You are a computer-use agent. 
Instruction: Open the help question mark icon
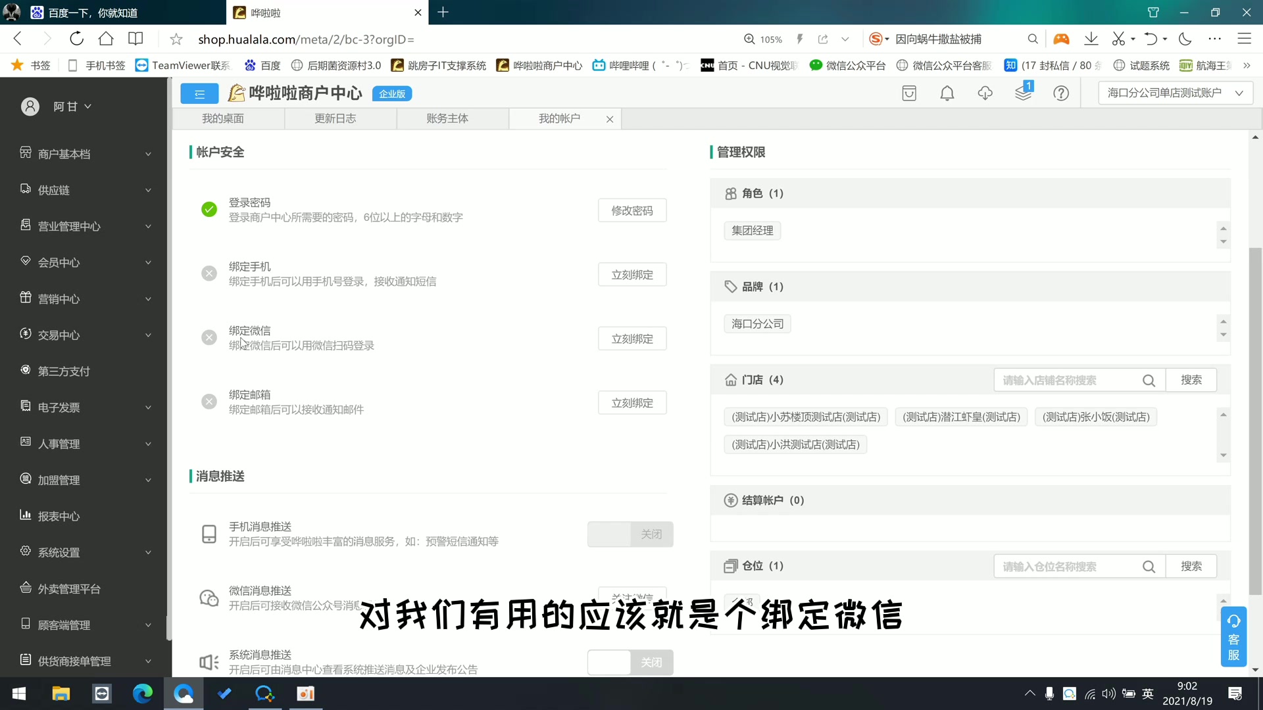pyautogui.click(x=1061, y=93)
